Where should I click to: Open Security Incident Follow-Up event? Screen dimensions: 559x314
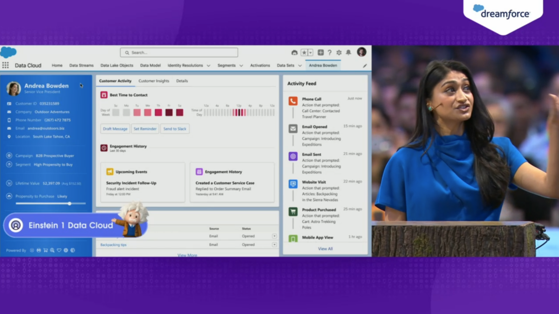click(131, 183)
